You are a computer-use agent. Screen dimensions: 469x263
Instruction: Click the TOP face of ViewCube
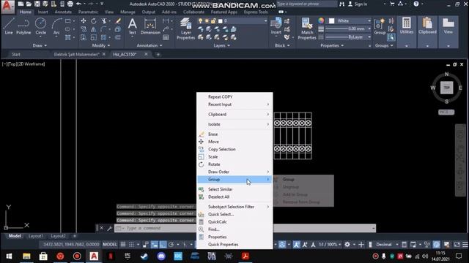point(446,88)
